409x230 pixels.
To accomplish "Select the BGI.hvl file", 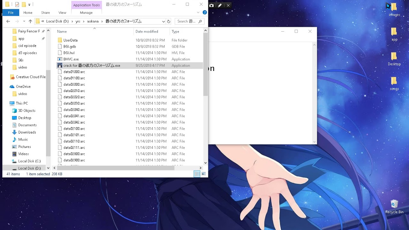I will [x=69, y=53].
